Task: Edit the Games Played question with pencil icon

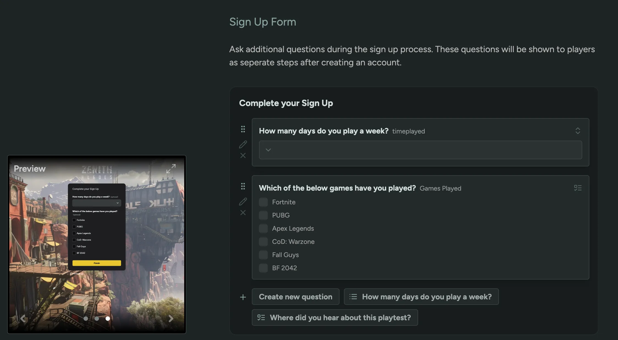Action: coord(243,202)
